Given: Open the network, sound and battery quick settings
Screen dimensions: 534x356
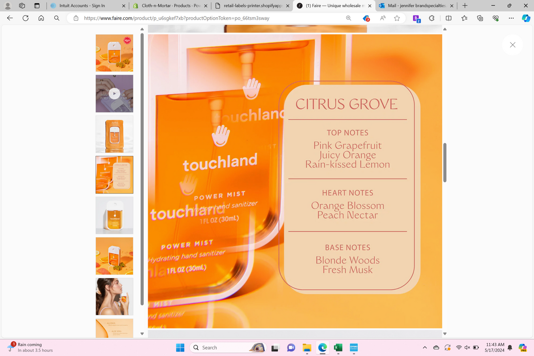Looking at the screenshot, I should (x=467, y=347).
